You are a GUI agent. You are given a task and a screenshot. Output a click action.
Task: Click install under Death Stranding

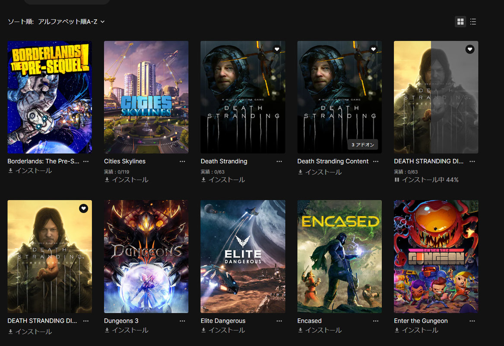(x=223, y=179)
